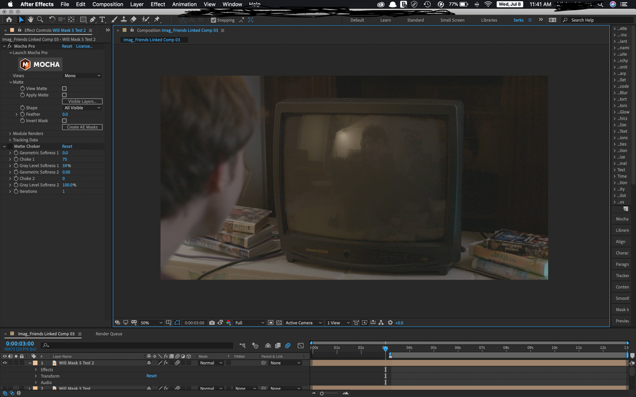Click the timeline layer search field
Viewport: 636px width, 397px height.
(137, 345)
